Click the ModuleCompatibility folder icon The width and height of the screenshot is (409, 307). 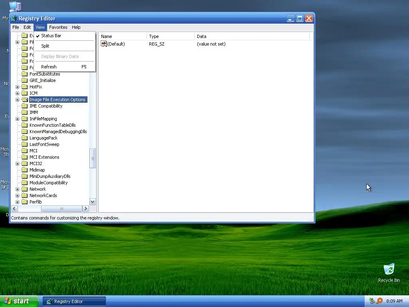coord(24,183)
